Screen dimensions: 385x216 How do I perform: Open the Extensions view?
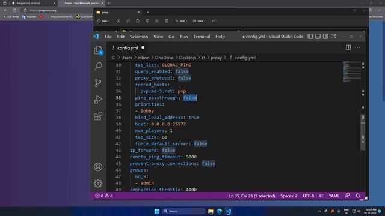pos(98,116)
